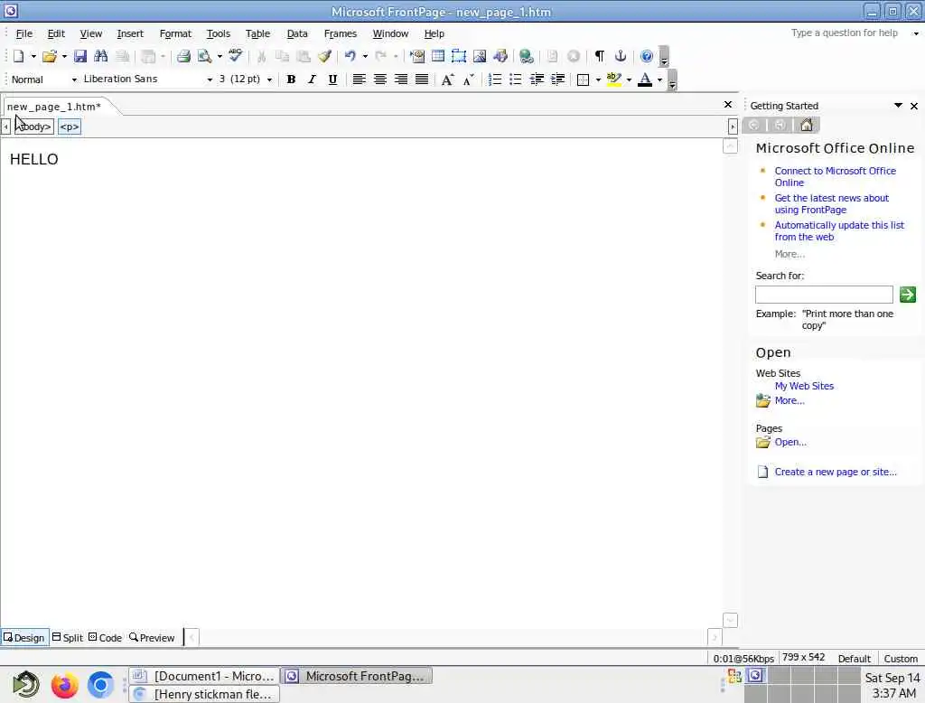The height and width of the screenshot is (703, 925).
Task: Click the Insert Picture From File icon
Action: pyautogui.click(x=480, y=56)
